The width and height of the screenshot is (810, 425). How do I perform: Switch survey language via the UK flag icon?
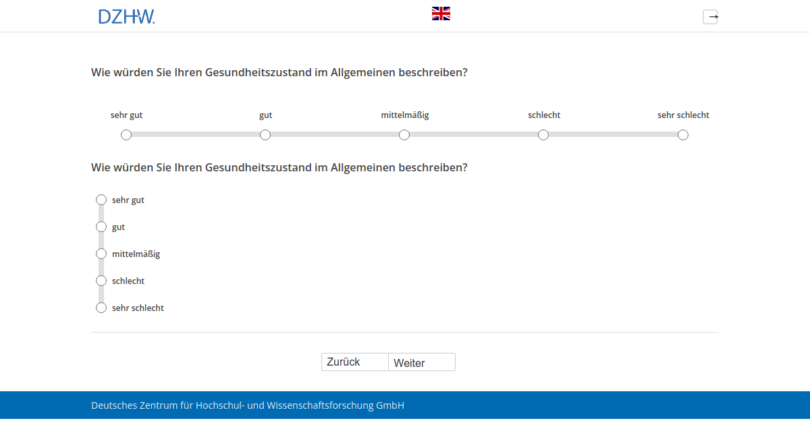[x=441, y=12]
